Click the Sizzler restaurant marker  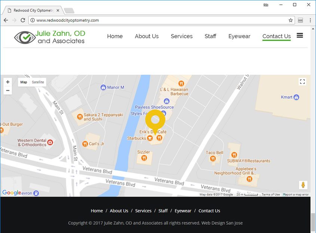(144, 158)
